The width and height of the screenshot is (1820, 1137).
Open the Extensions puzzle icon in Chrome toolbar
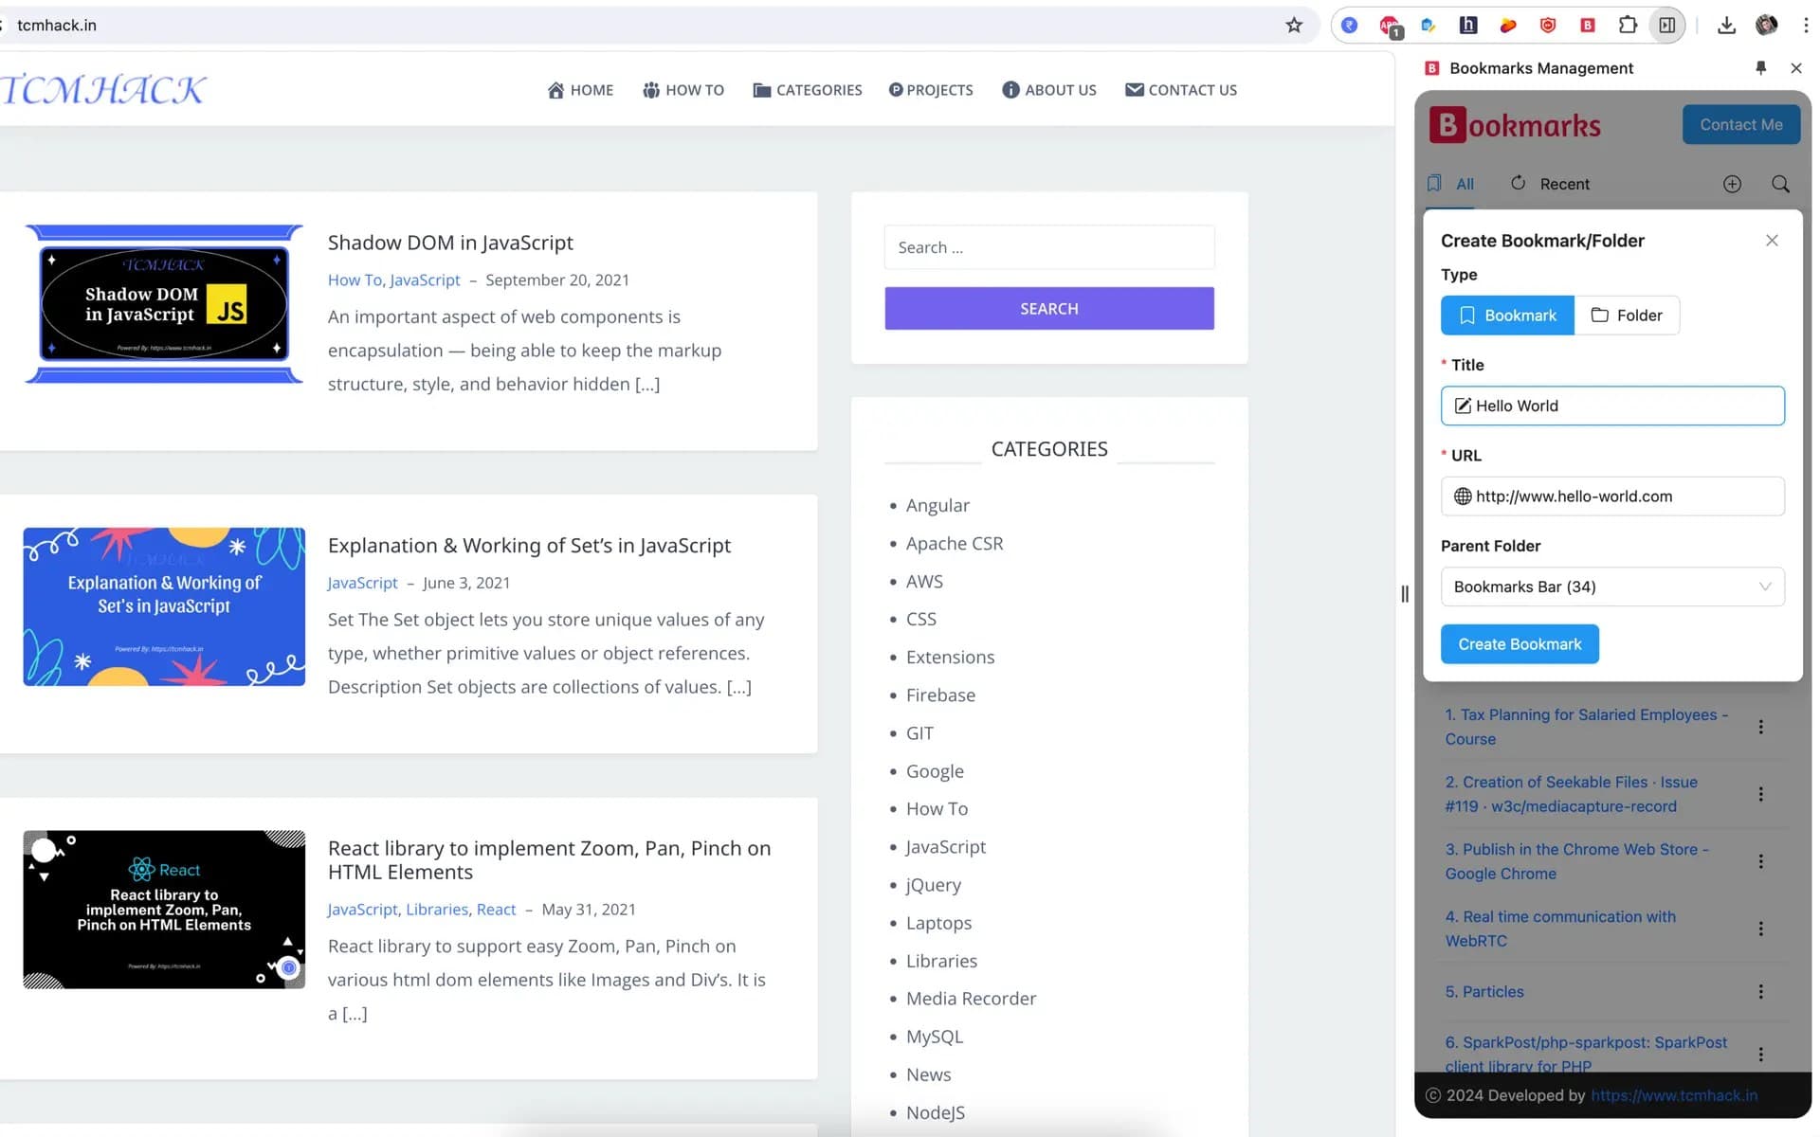tap(1628, 26)
